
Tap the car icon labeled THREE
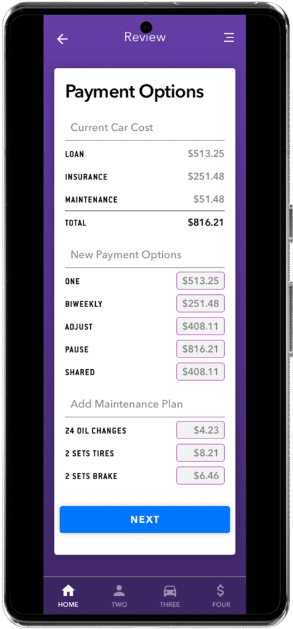(x=170, y=591)
